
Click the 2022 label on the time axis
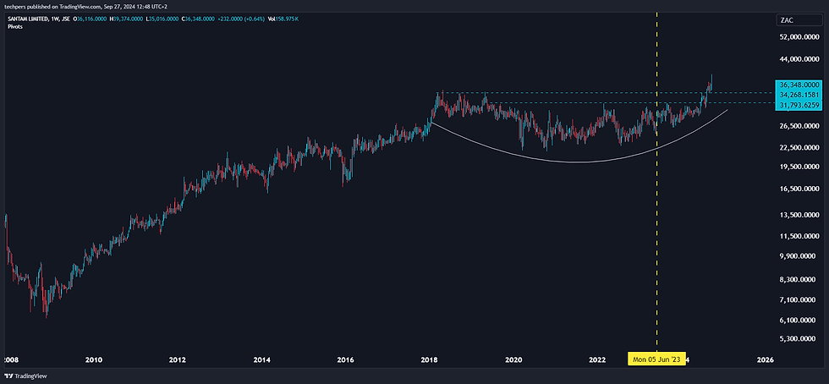[x=597, y=359]
